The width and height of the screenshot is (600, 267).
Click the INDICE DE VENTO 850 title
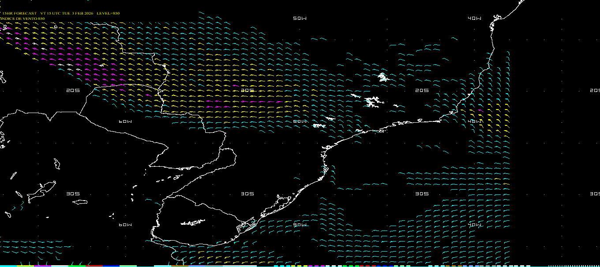22,18
